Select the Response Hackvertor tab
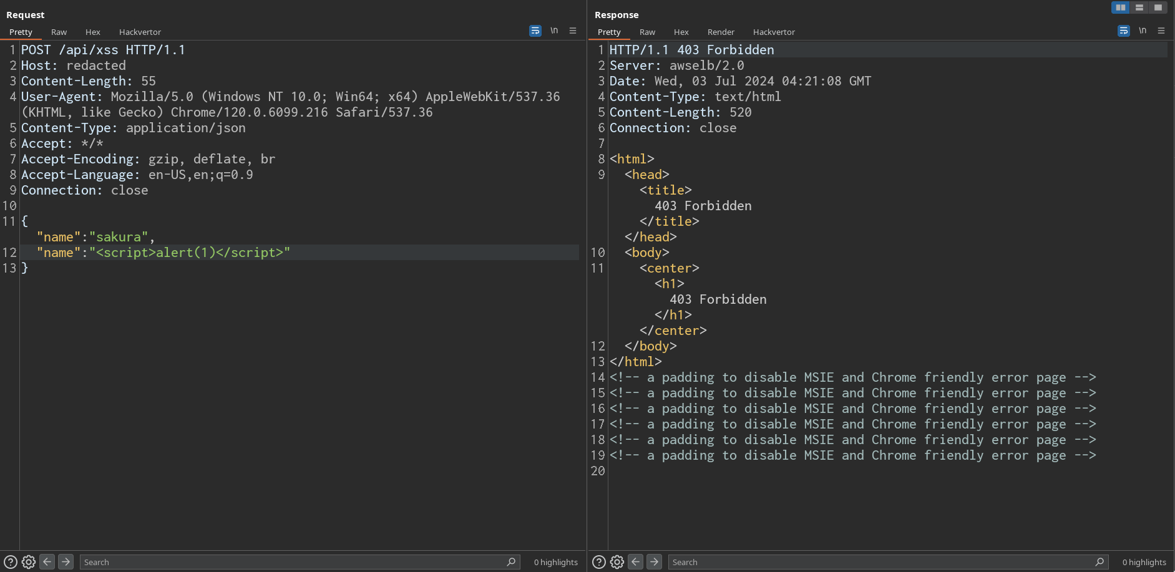Viewport: 1175px width, 572px height. click(774, 32)
